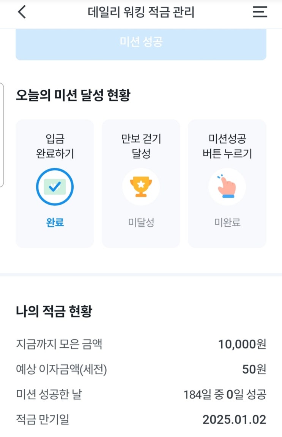Tap the gold trophy icon
This screenshot has height=437, width=282.
point(141,187)
